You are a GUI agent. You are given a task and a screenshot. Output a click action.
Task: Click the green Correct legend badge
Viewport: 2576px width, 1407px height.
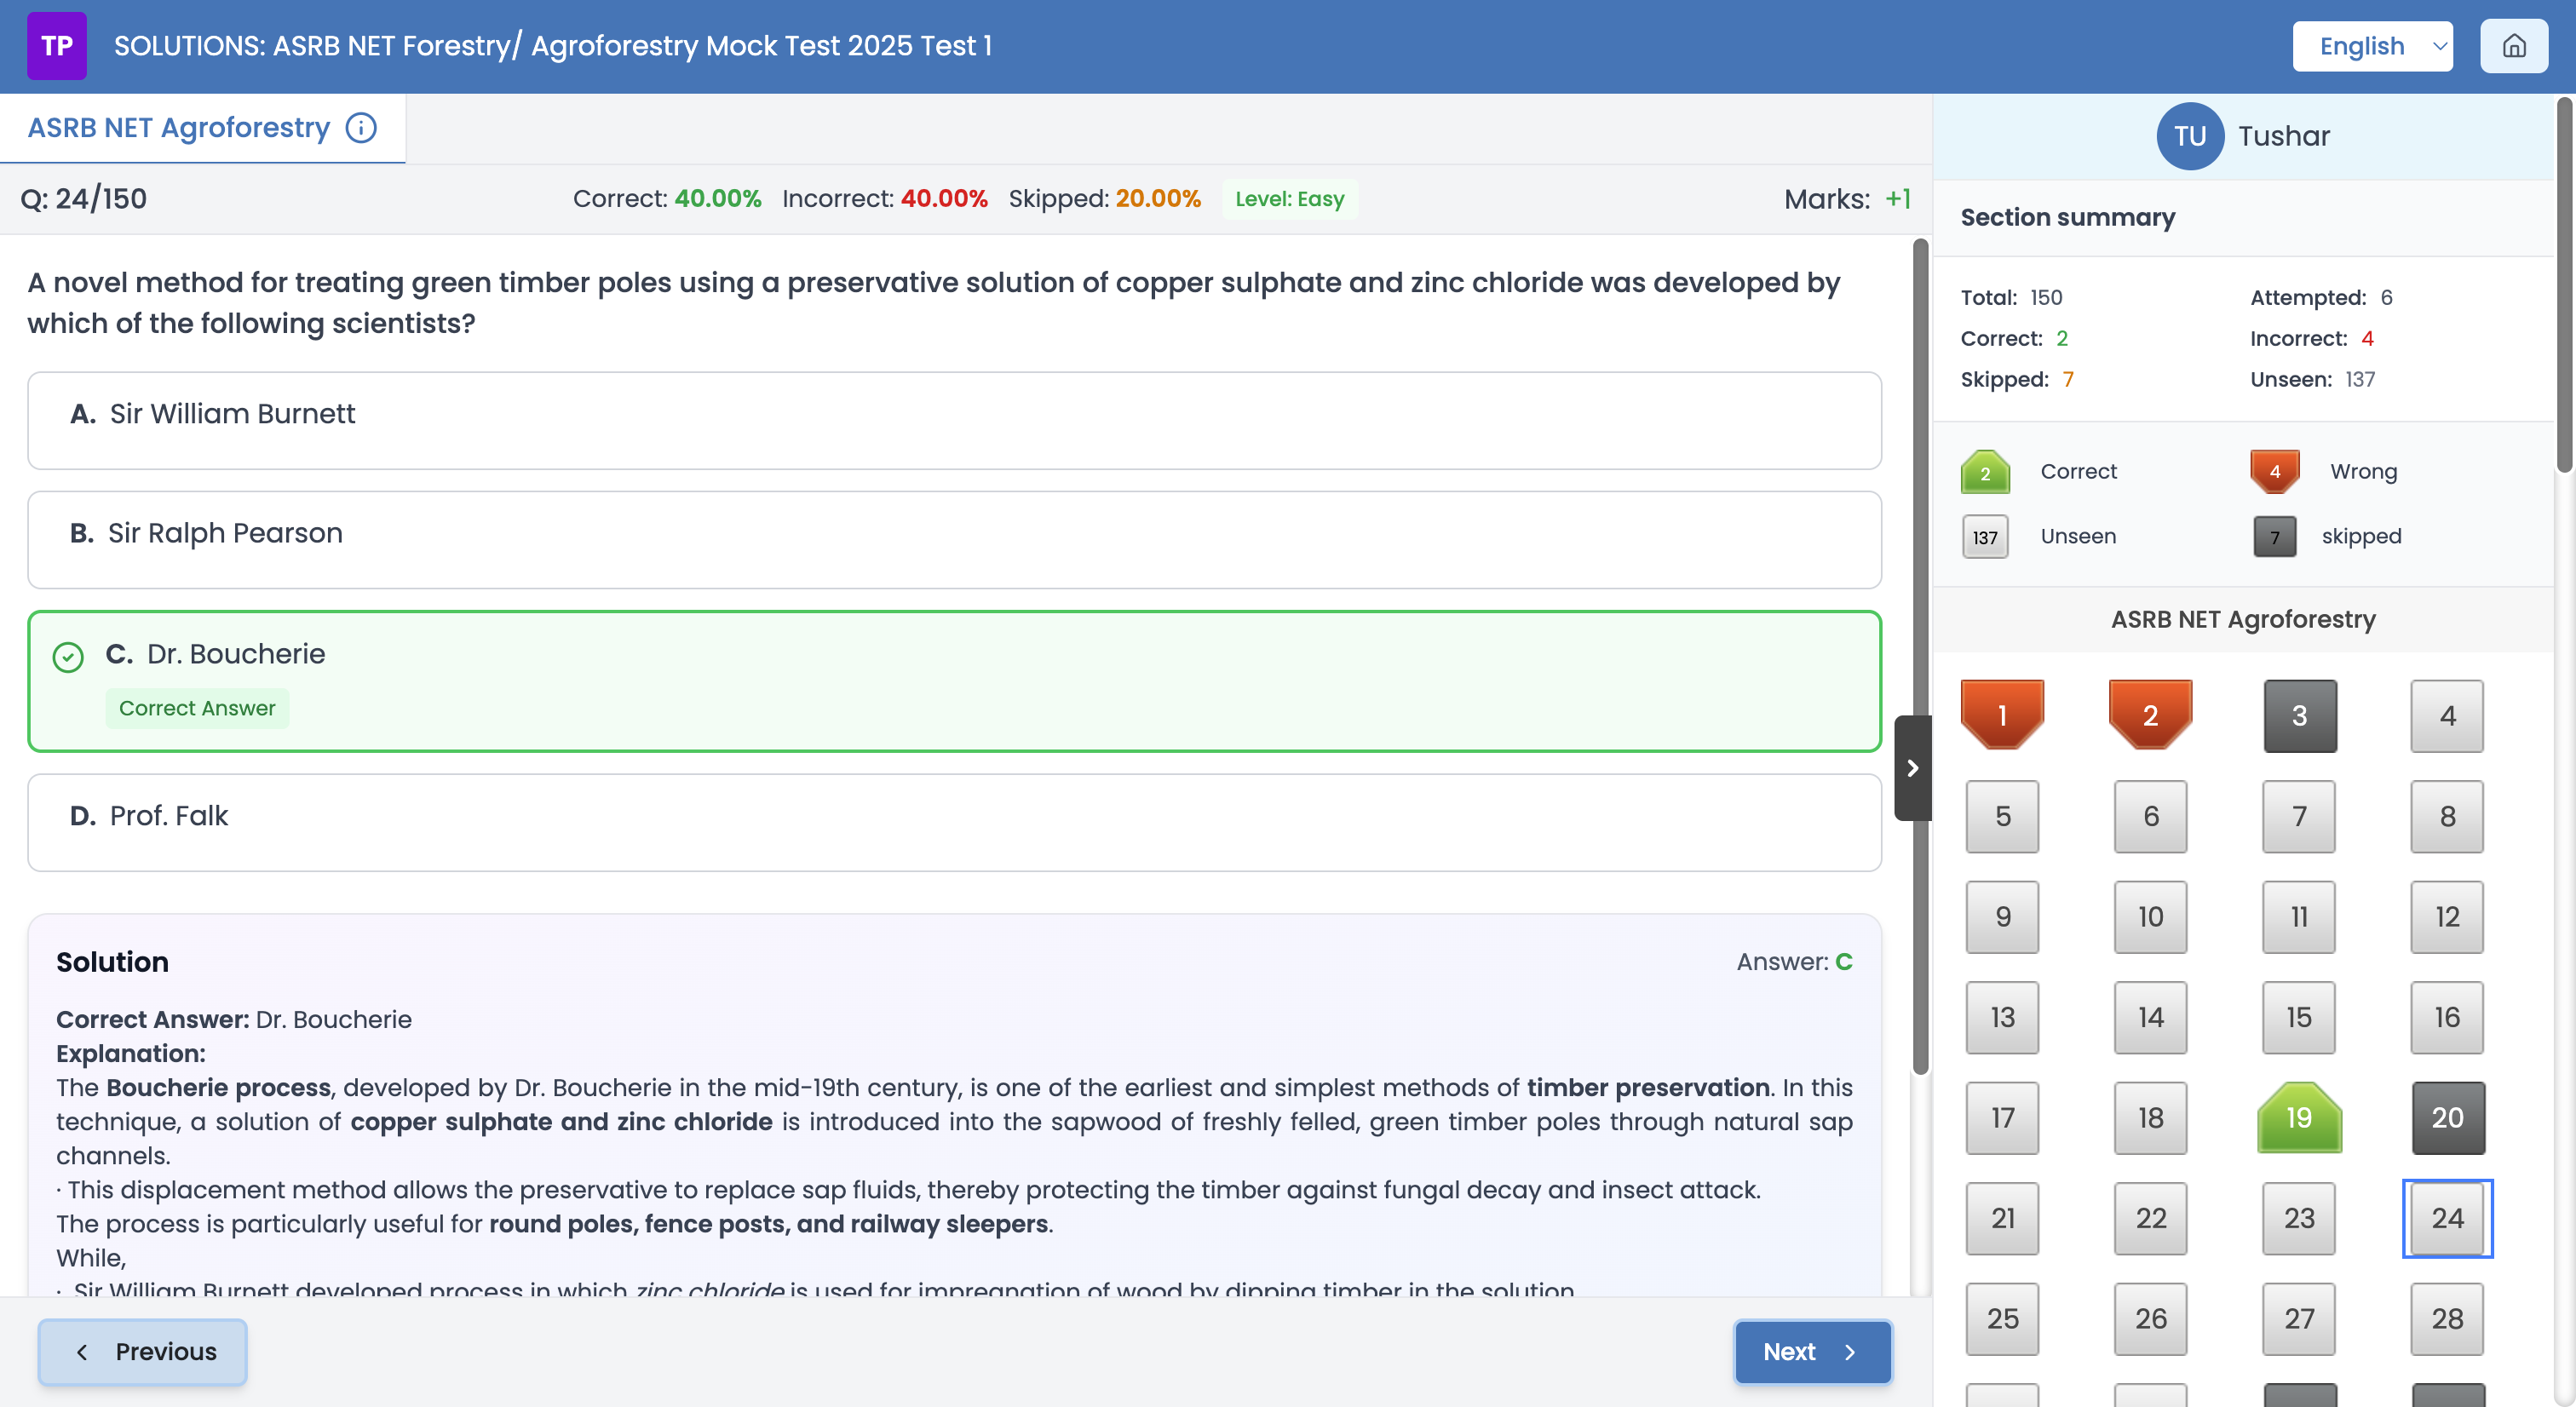(1985, 471)
